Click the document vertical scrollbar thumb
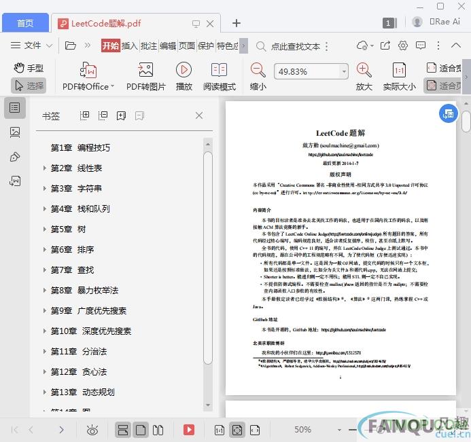The width and height of the screenshot is (471, 442). pyautogui.click(x=466, y=122)
